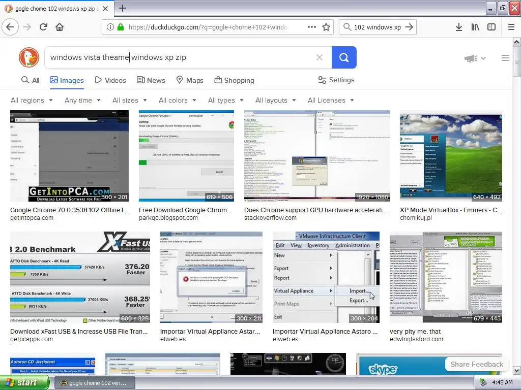The width and height of the screenshot is (521, 390).
Task: Open the browser home page
Action: (60, 27)
